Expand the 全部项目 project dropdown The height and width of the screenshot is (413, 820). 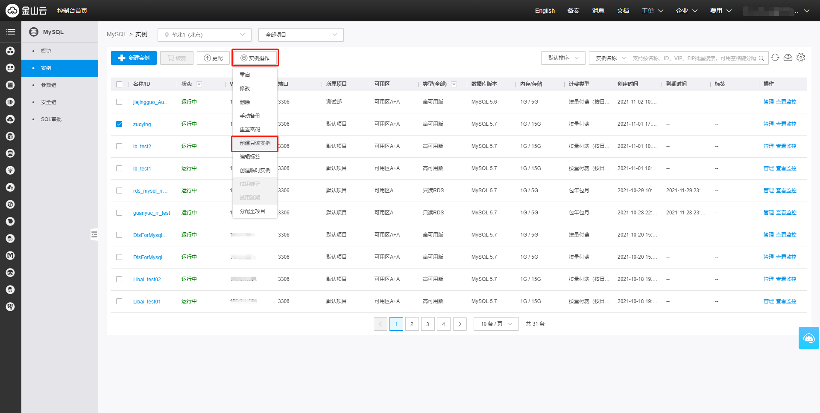301,35
